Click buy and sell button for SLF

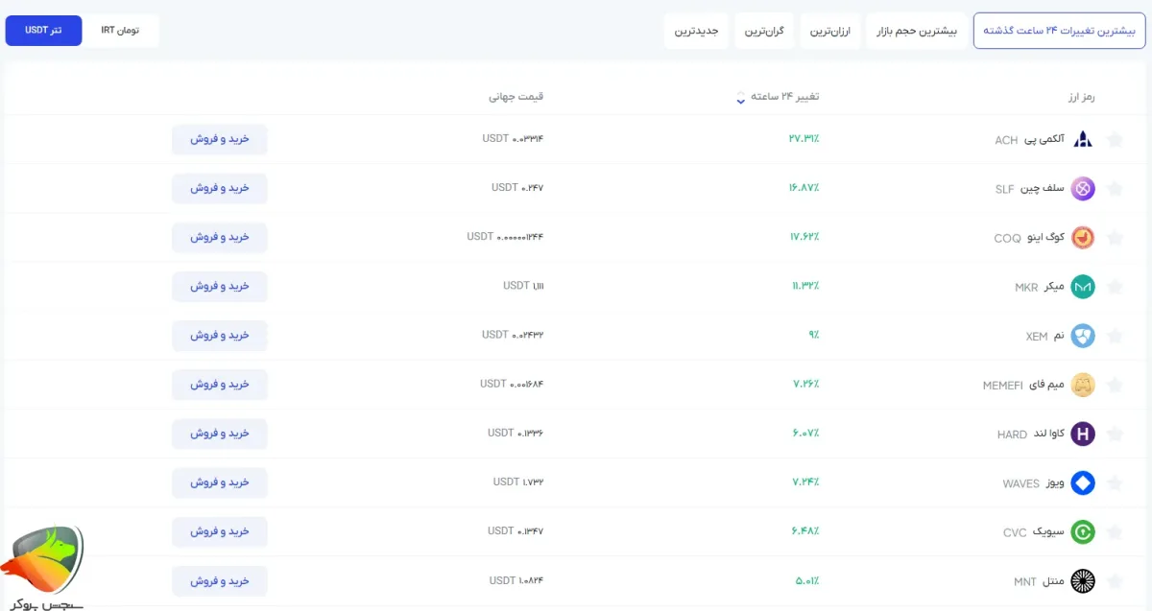[x=220, y=188]
